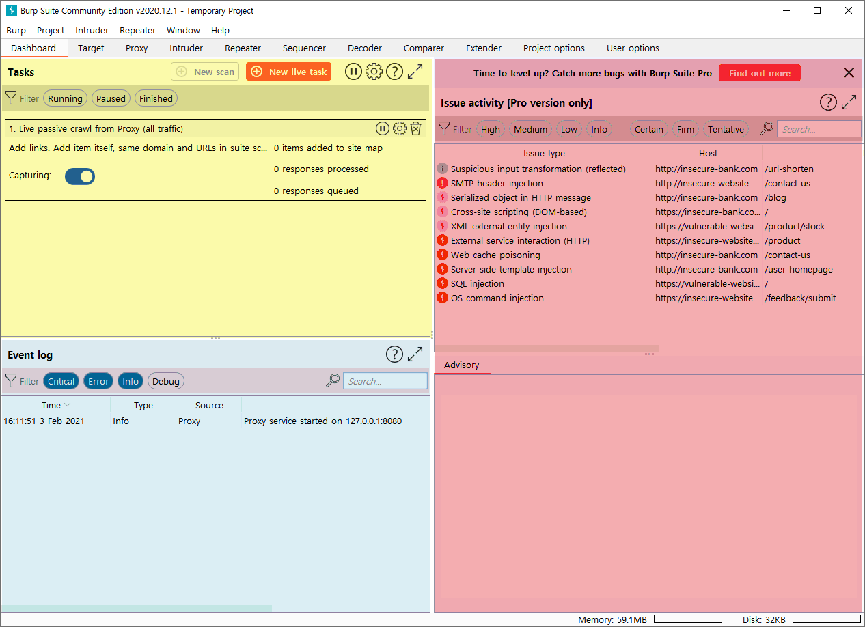Sort event log by Time column
This screenshot has height=627, width=865.
pos(55,405)
